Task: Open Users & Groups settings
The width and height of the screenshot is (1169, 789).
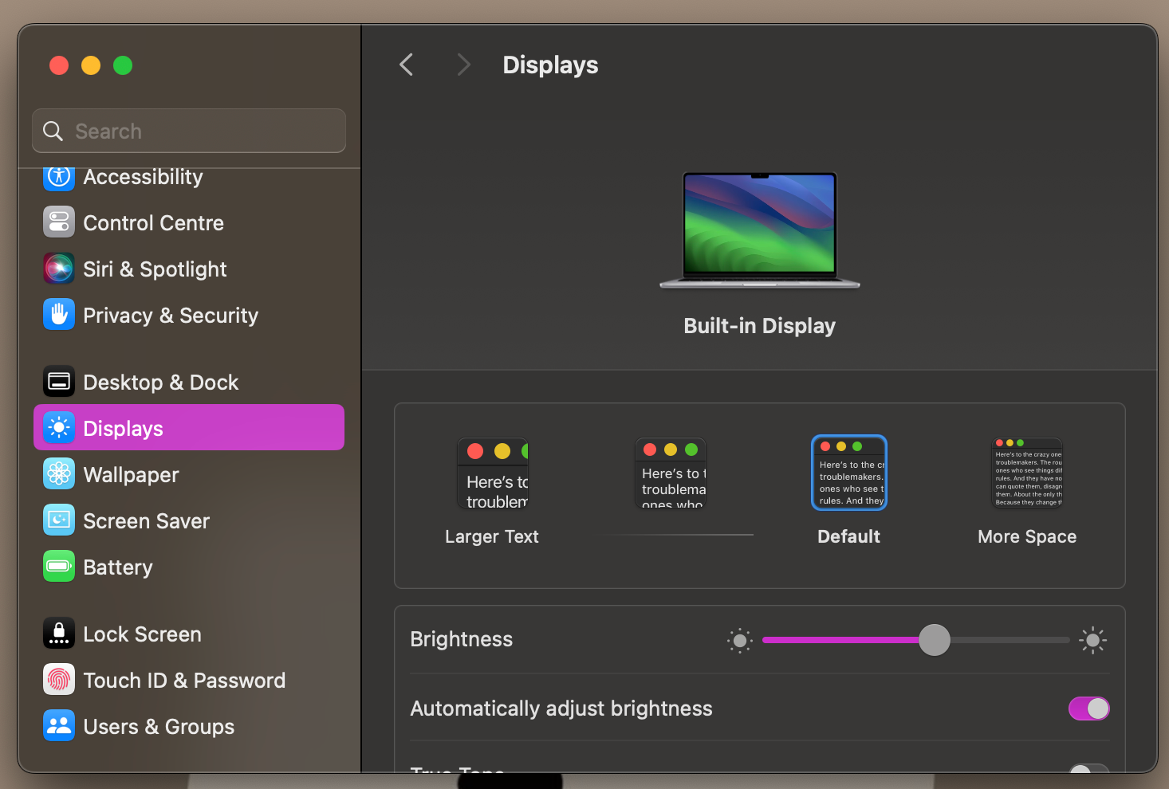Action: point(159,726)
